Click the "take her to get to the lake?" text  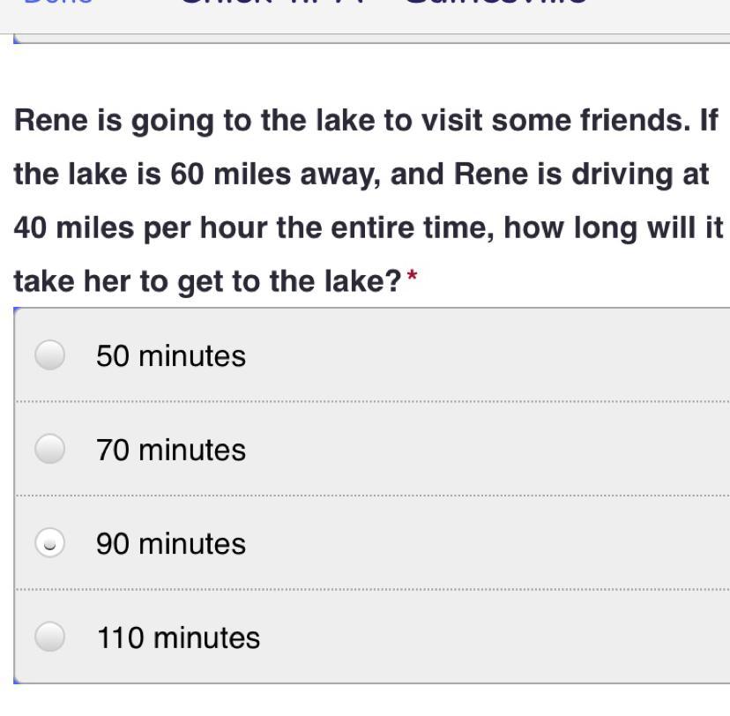207,282
